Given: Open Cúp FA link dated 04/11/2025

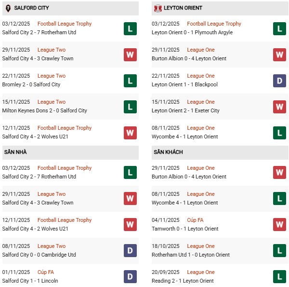Looking at the screenshot, I should tap(195, 220).
